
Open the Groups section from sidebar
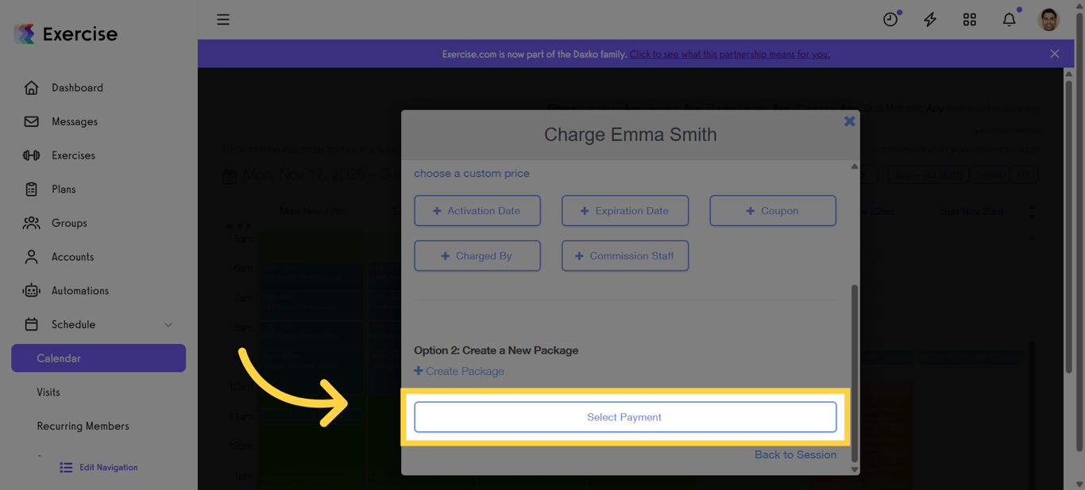coord(31,223)
